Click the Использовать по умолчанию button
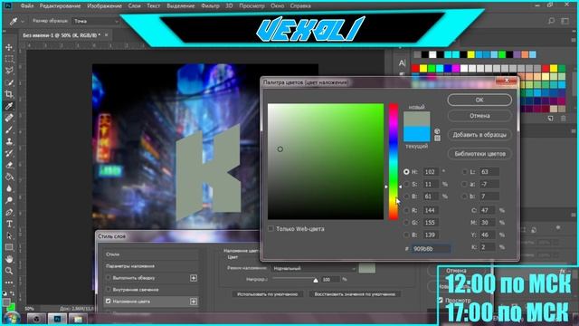The image size is (579, 326). point(268,294)
